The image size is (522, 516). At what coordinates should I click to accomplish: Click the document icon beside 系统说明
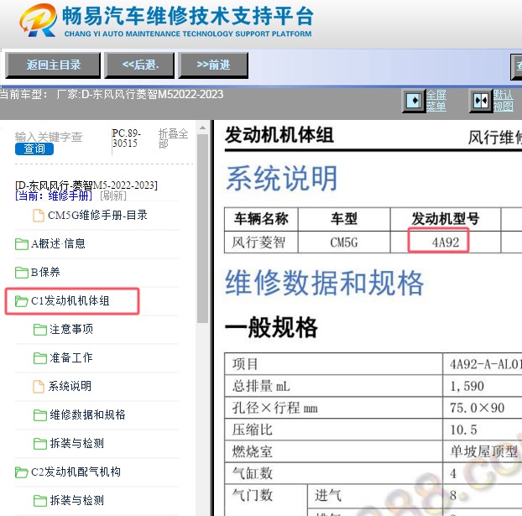39,387
